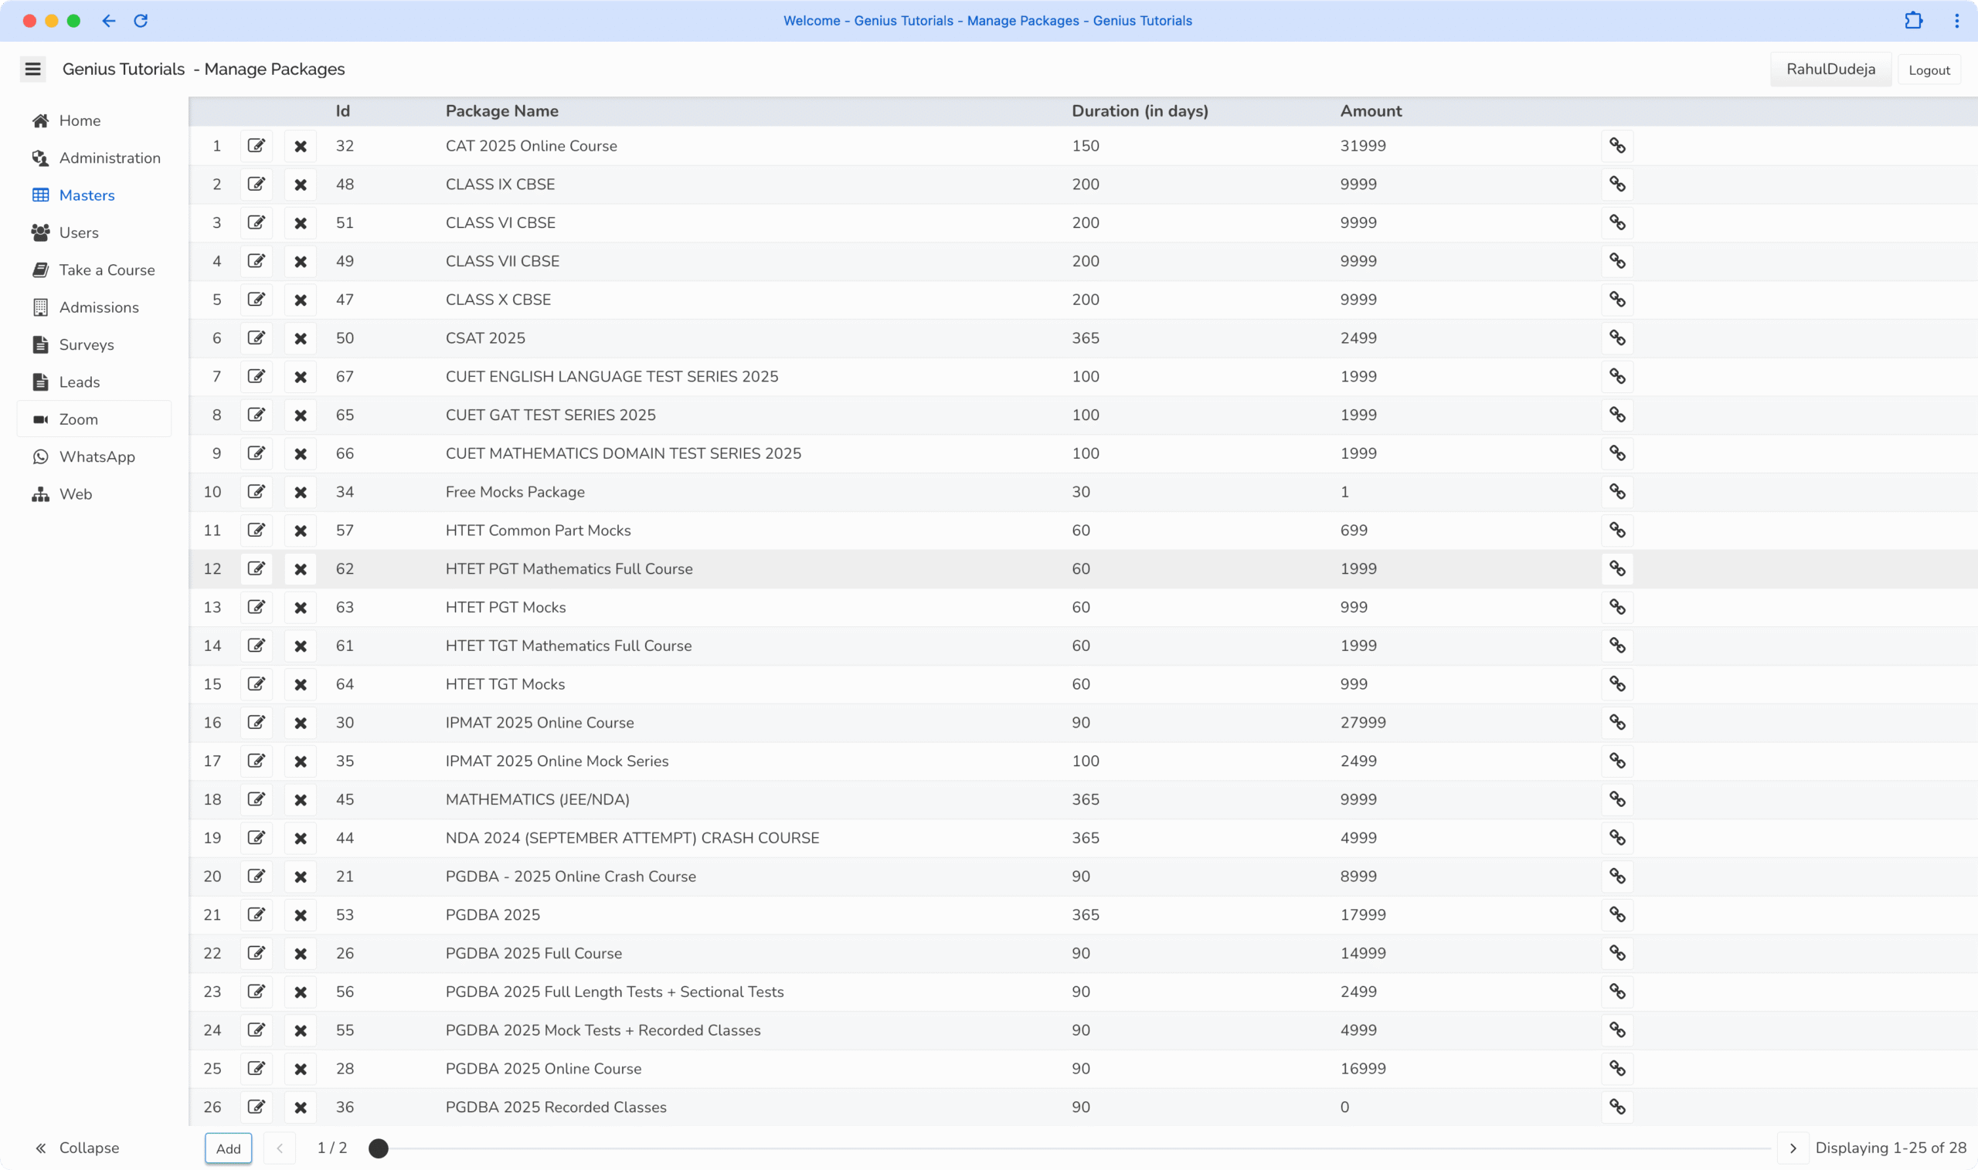Sort by Package Name column header
Image resolution: width=1978 pixels, height=1170 pixels.
[501, 111]
